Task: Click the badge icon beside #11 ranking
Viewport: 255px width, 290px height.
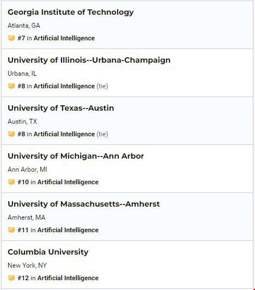Action: 11,230
